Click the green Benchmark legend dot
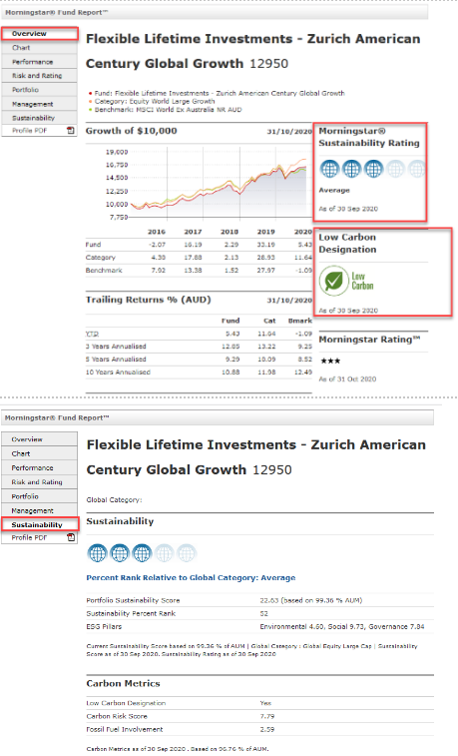Viewport: 458px width, 756px height. click(90, 110)
